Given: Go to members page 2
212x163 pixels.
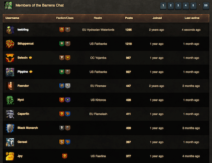Looking at the screenshot, I should tap(170, 6).
